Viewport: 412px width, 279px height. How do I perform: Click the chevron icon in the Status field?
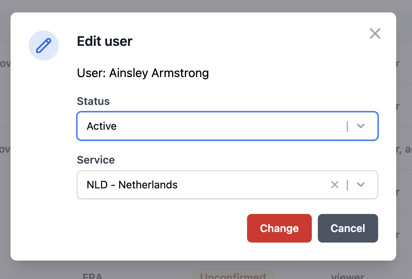coord(361,126)
